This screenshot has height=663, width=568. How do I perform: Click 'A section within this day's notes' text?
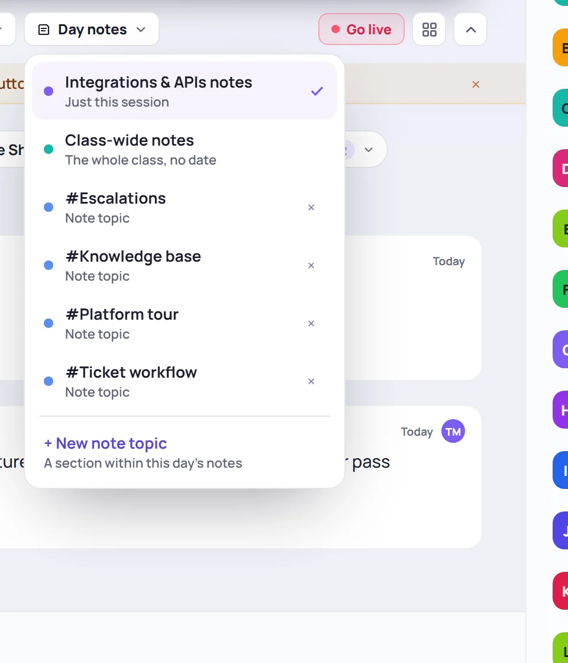pos(143,464)
